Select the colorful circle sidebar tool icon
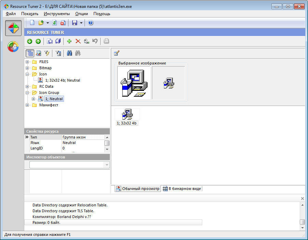308x240 pixels. [x=13, y=47]
